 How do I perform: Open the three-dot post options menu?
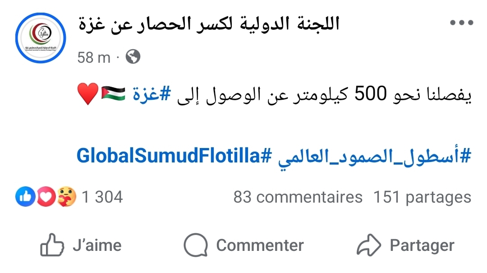[461, 23]
